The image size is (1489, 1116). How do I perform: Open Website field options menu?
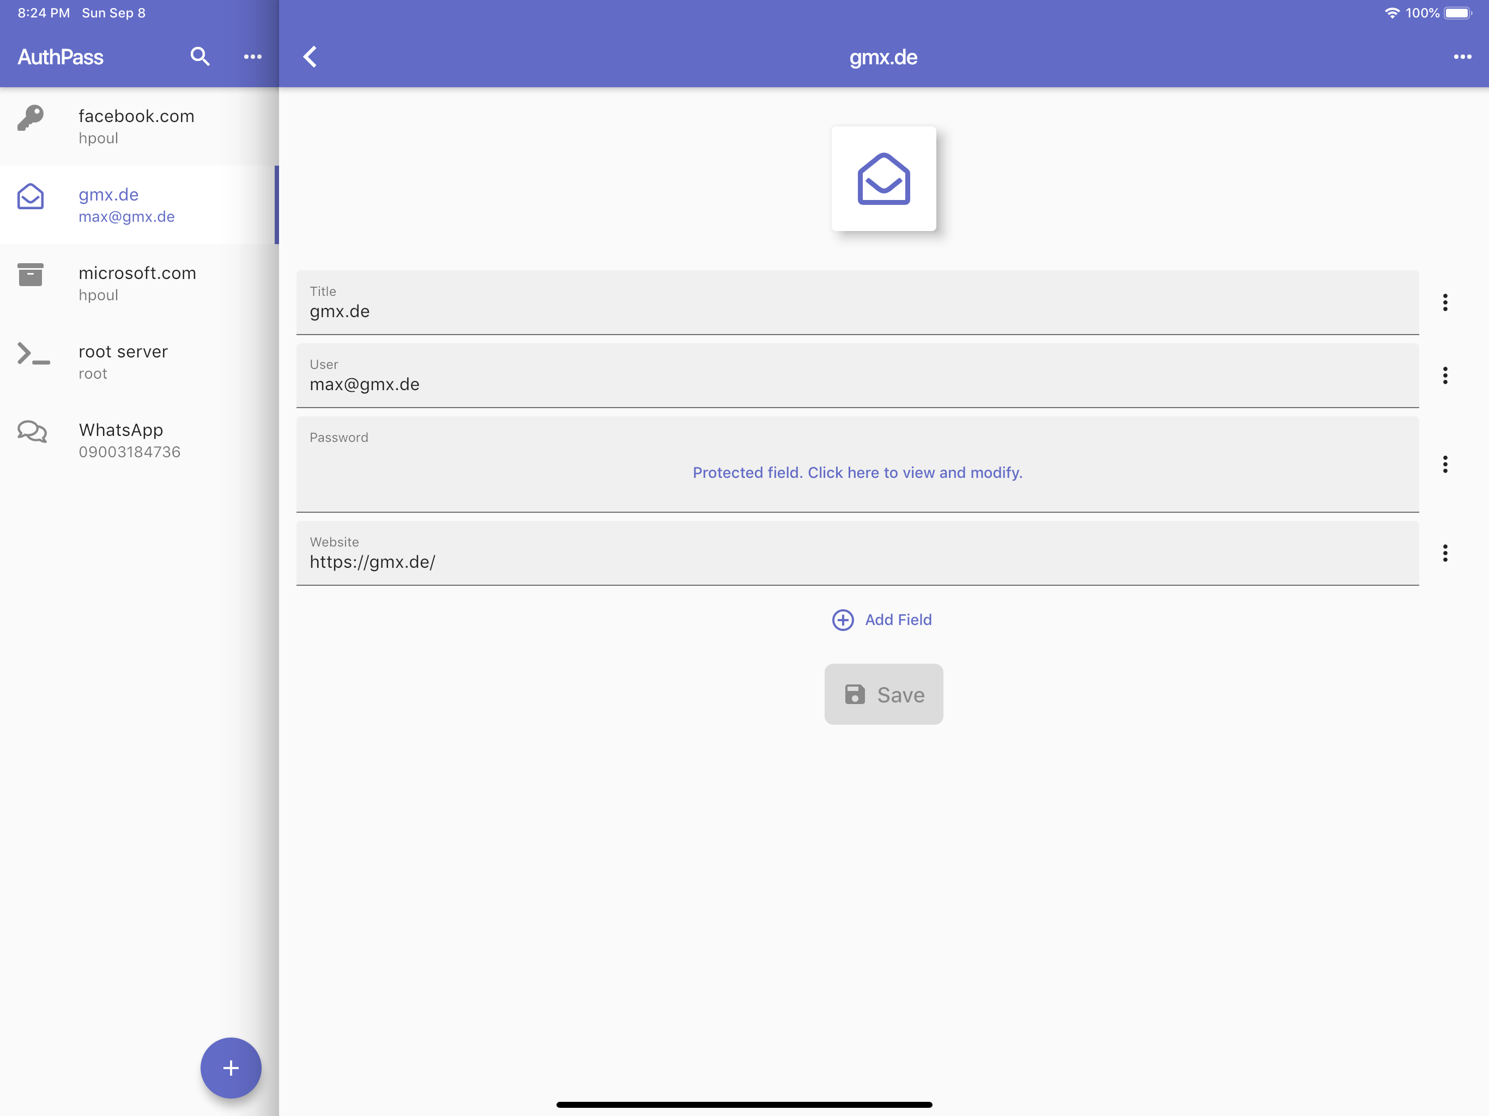click(x=1444, y=553)
